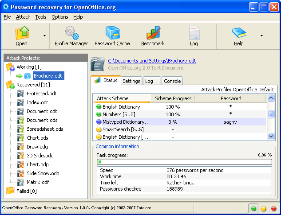The height and width of the screenshot is (215, 281).
Task: Open the Help menu in menu bar
Action: 78,17
